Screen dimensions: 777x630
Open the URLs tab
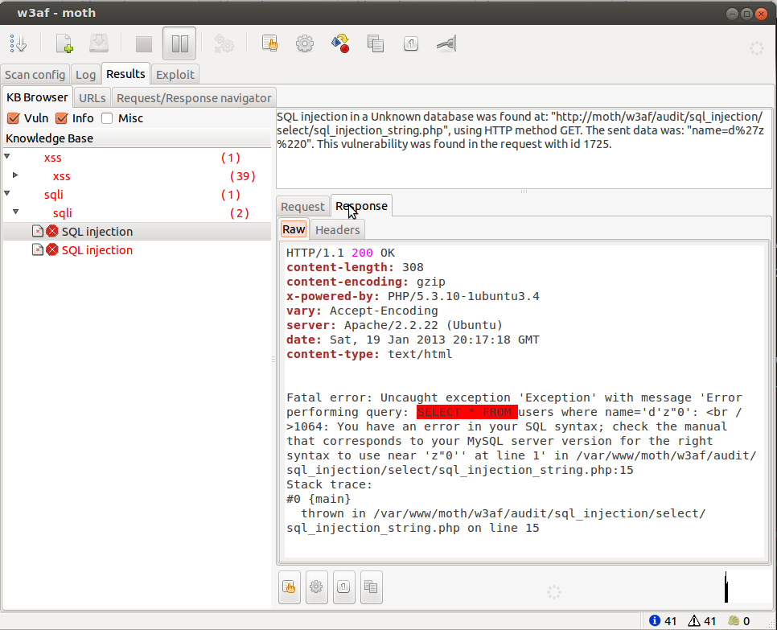[92, 98]
